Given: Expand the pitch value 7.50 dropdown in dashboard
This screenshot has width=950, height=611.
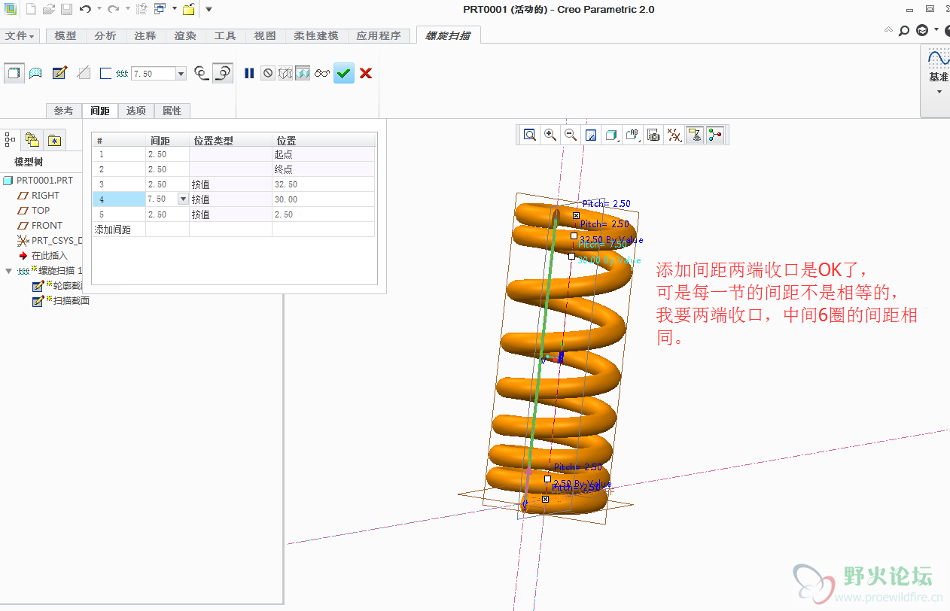Looking at the screenshot, I should (x=181, y=74).
